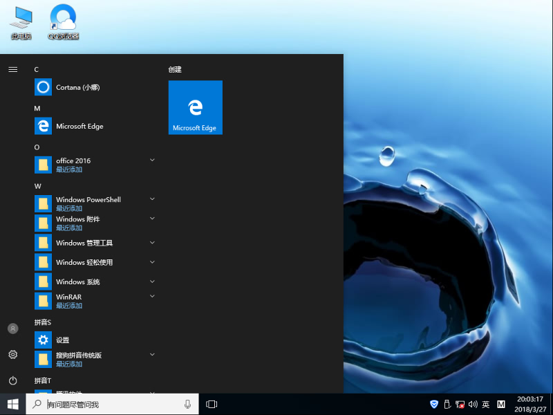The height and width of the screenshot is (415, 553).
Task: Open the Windows 系统 folder icon
Action: click(43, 282)
